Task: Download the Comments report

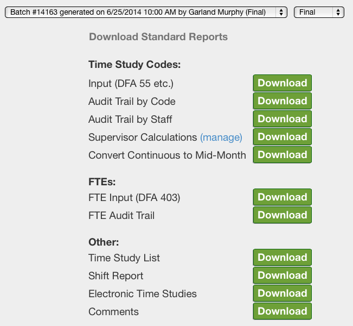Action: (282, 311)
